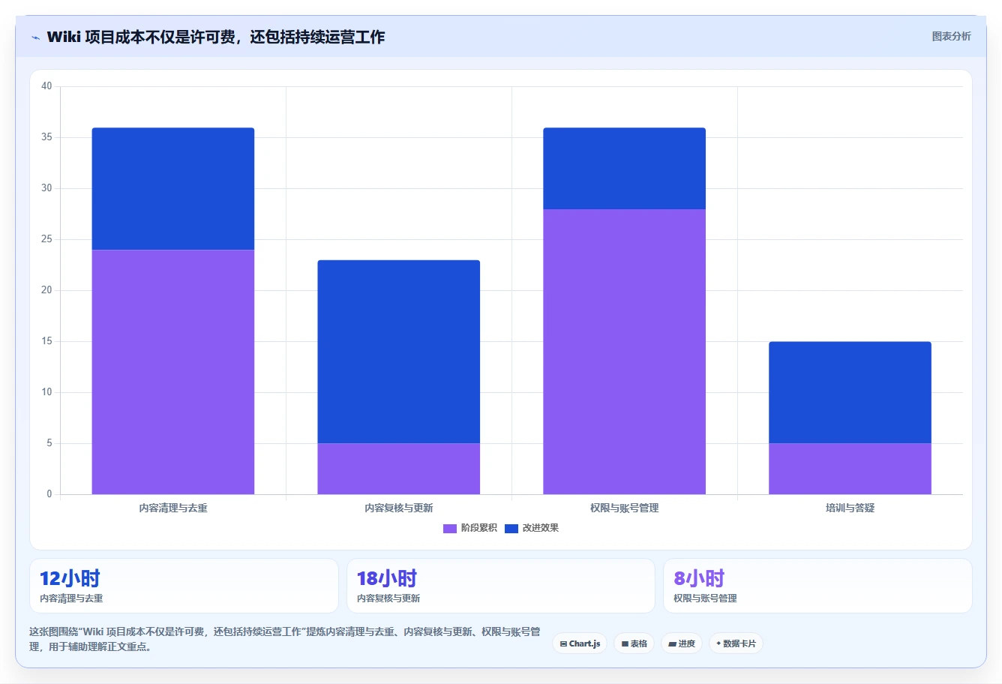1002x684 pixels.
Task: Click the description paragraph starting 这张图围绕
Action: (285, 639)
